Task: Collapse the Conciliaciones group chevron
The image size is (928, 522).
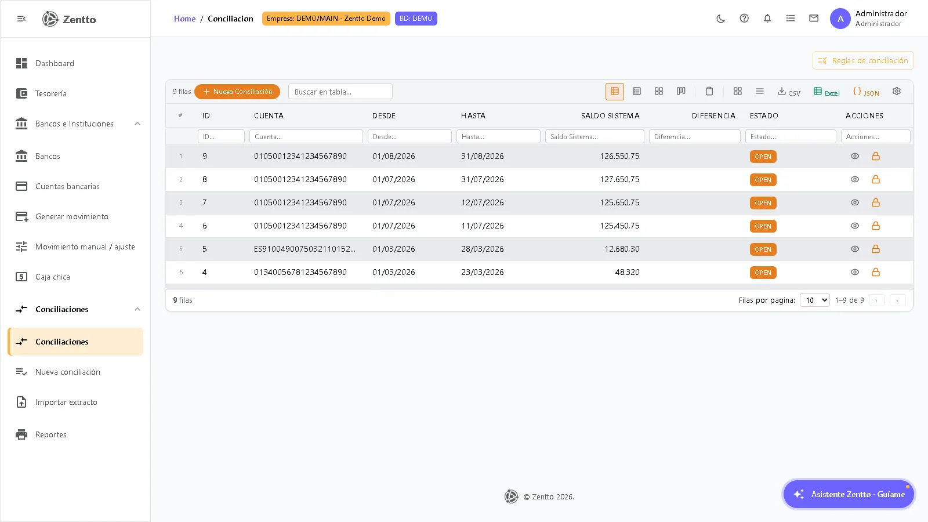Action: point(137,309)
